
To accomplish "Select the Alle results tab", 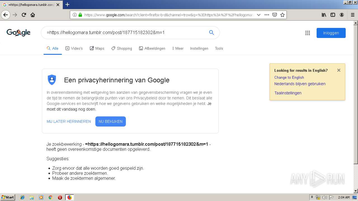I will [53, 48].
